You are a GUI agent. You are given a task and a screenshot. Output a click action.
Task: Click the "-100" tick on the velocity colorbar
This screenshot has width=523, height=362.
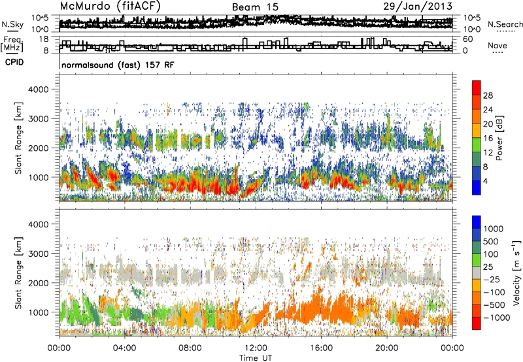point(494,292)
